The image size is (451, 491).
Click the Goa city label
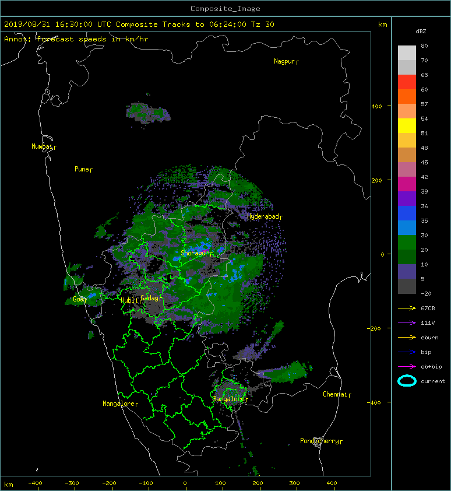pos(78,299)
